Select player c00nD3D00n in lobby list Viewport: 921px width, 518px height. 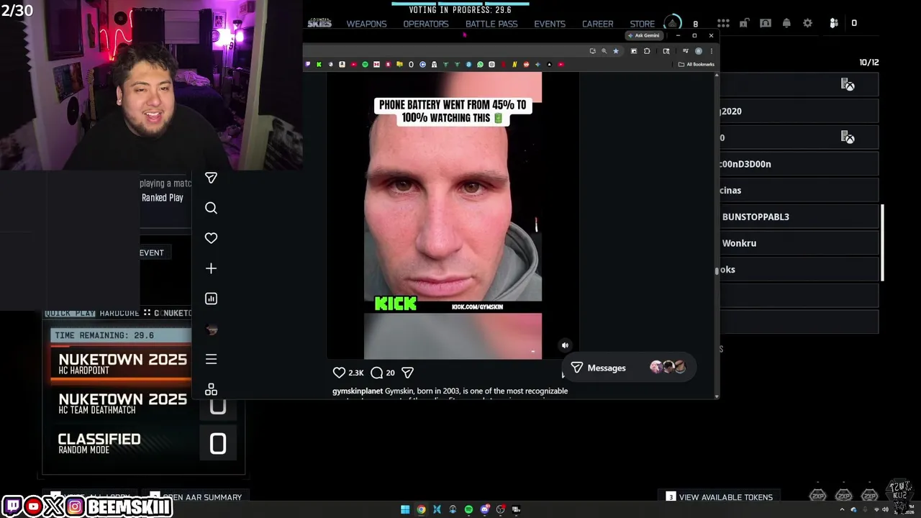799,164
